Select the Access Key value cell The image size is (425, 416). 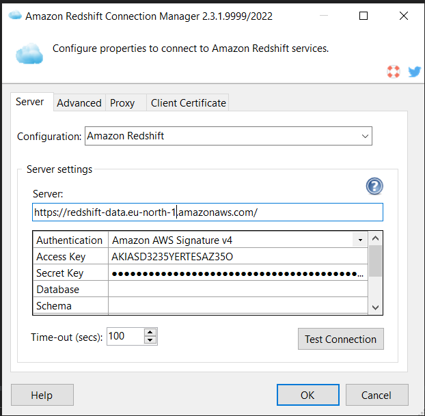pyautogui.click(x=238, y=256)
